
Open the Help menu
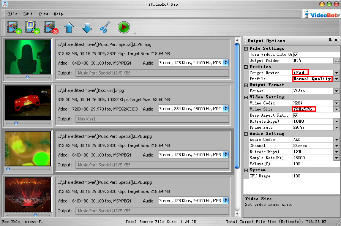[x=58, y=14]
